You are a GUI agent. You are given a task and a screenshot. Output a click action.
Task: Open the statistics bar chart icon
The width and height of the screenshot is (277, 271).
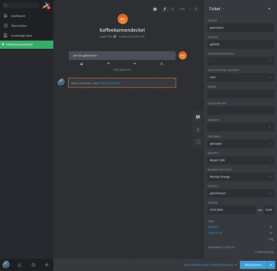coord(20,265)
